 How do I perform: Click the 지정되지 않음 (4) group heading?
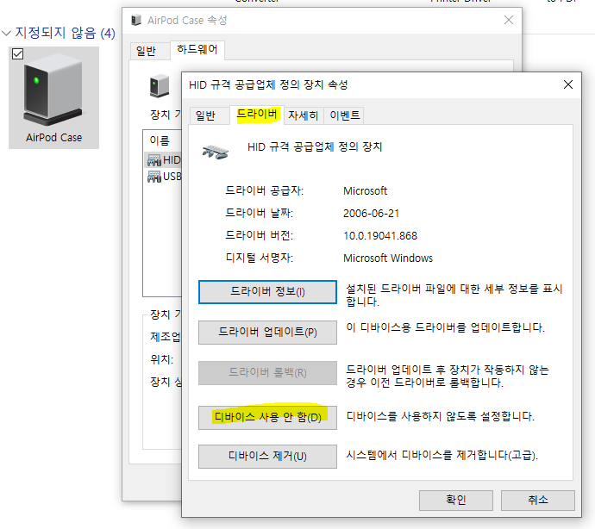[65, 33]
